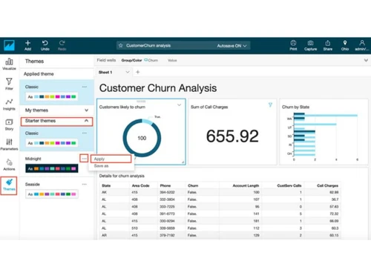Switch to the Sheet 1 tab
371x278 pixels.
click(x=105, y=72)
